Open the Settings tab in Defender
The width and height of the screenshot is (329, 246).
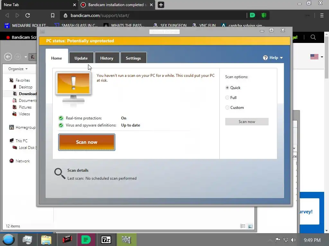point(133,58)
